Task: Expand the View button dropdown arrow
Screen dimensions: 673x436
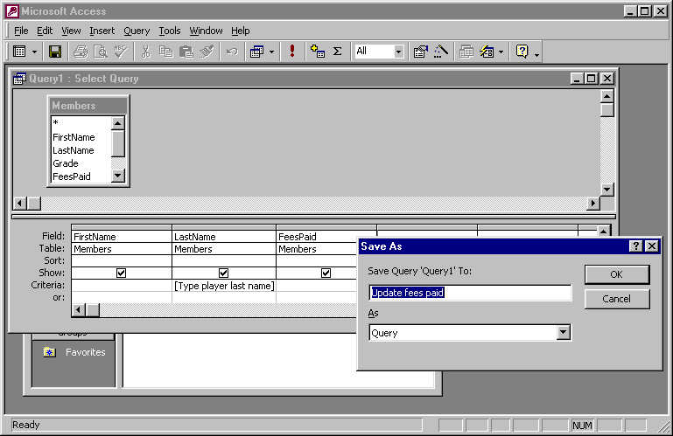Action: point(34,52)
